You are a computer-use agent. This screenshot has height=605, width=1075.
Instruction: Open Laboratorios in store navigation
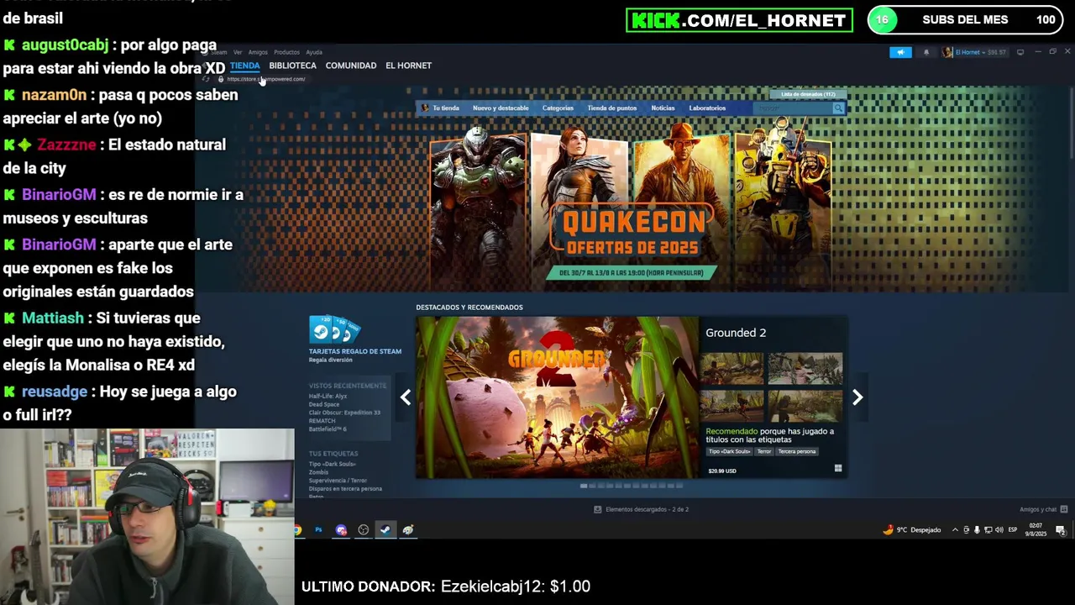point(707,108)
